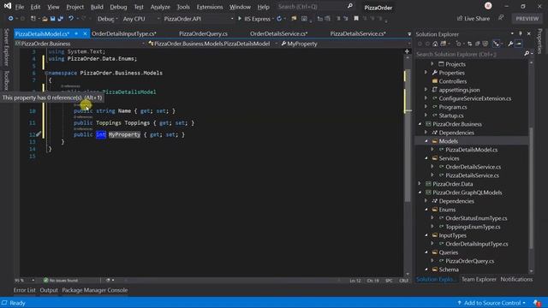The image size is (548, 308).
Task: Collapse all in Solution Explorer
Action: [478, 44]
